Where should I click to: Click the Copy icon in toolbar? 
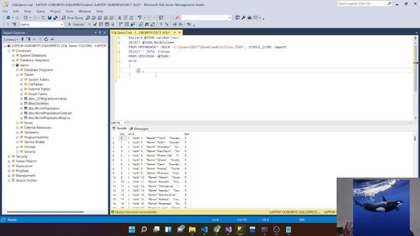coord(125,18)
